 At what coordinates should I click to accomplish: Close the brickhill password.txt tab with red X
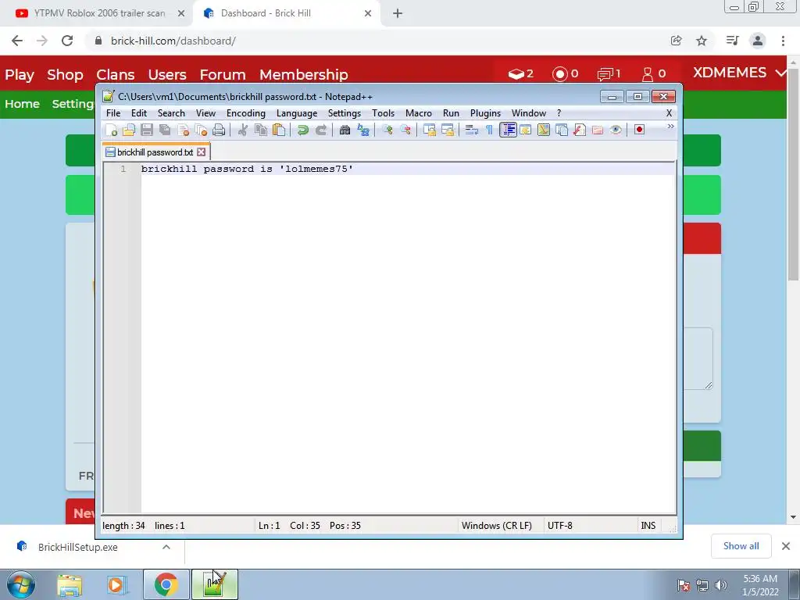coord(202,152)
